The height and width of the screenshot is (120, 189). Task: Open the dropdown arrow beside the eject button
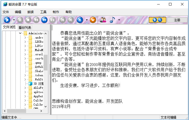[x=87, y=20]
